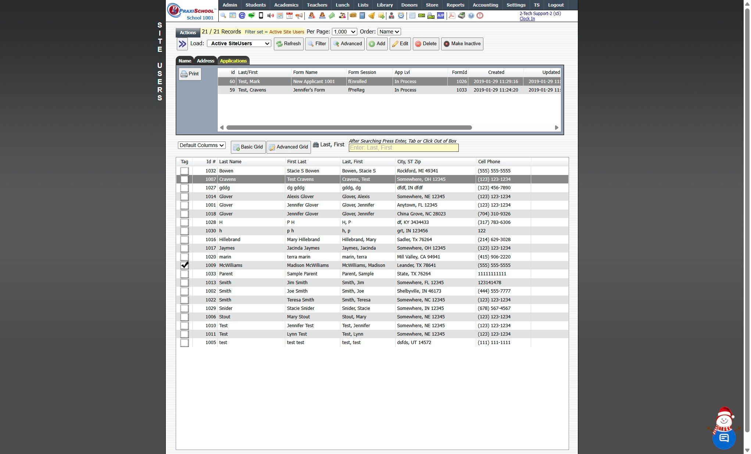Viewport: 751px width, 454px height.
Task: Click the red date calendar toolbar icon
Action: tap(289, 15)
